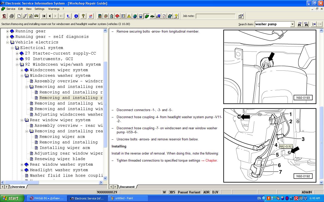324x202 pixels.
Task: Click the red book toolbar icon
Action: [117, 16]
